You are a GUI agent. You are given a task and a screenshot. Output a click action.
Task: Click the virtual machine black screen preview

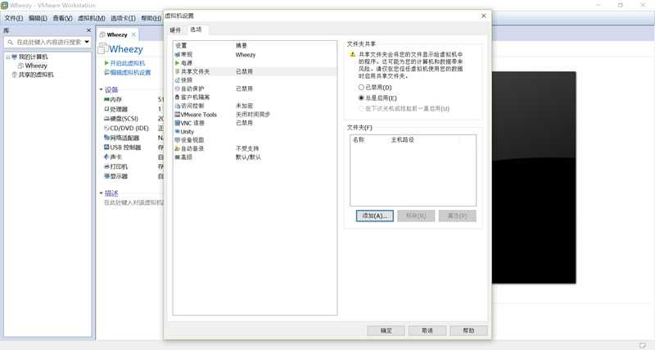[x=534, y=178]
